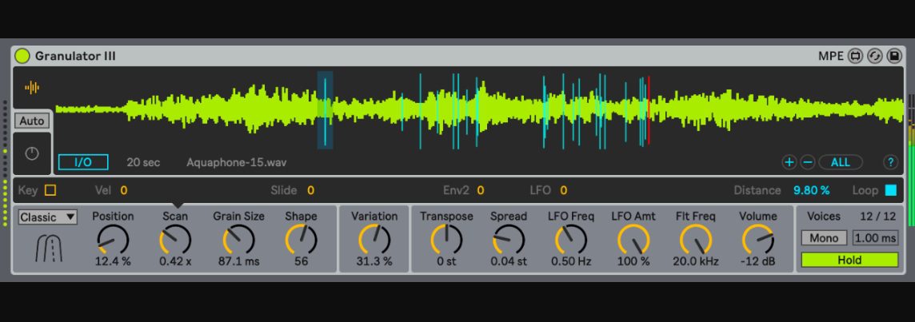This screenshot has height=322, width=915.
Task: Click the Vel value 0
Action: pyautogui.click(x=124, y=190)
